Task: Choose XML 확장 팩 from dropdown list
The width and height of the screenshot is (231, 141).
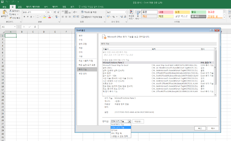Action: pos(121,133)
